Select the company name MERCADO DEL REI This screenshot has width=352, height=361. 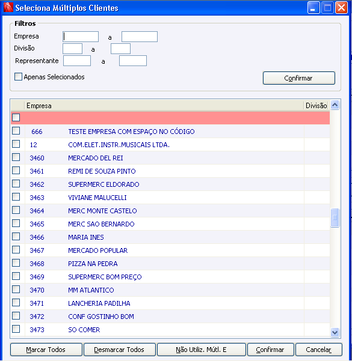tap(96, 158)
